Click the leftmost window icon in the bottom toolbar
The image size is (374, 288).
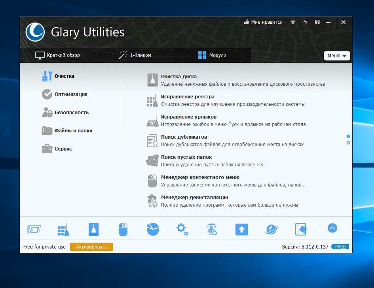(x=34, y=228)
